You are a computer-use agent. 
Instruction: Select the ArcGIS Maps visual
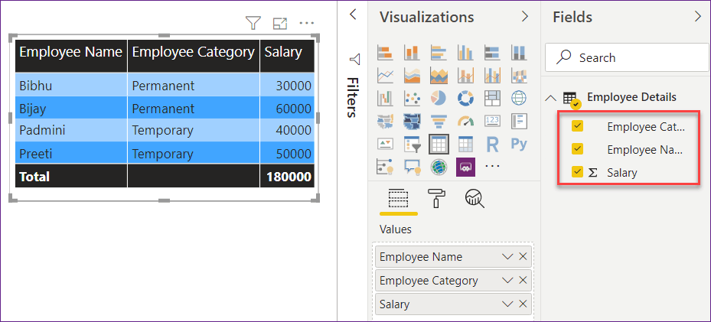click(x=439, y=167)
